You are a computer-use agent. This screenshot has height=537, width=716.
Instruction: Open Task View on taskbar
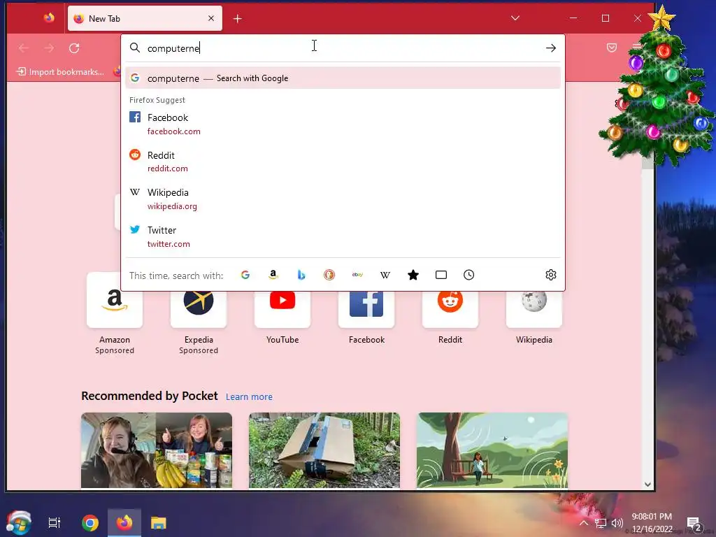pos(55,523)
